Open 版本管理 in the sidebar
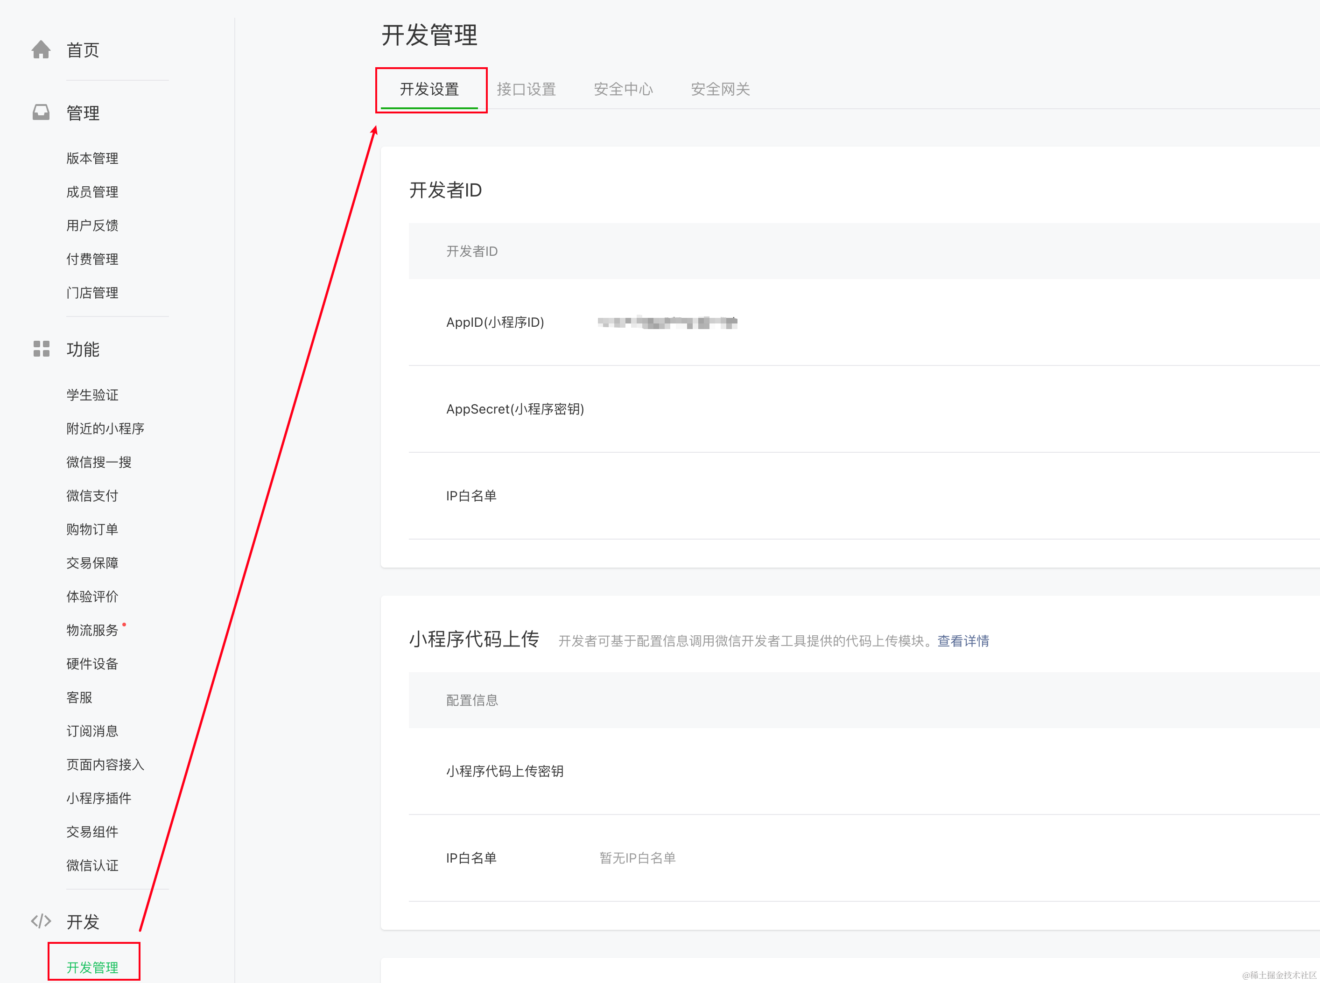Screen dimensions: 1320x983 pyautogui.click(x=92, y=158)
